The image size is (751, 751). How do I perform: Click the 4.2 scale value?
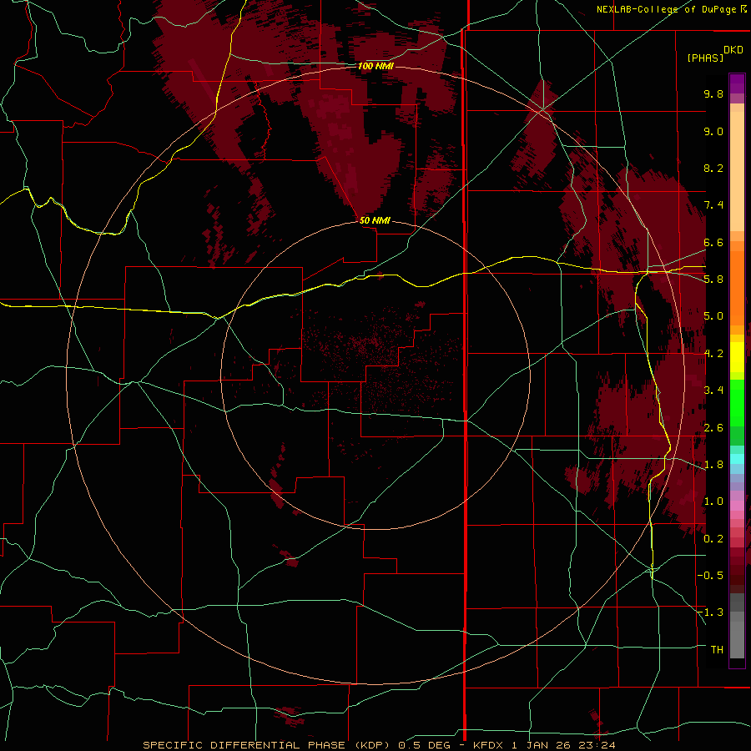[713, 354]
